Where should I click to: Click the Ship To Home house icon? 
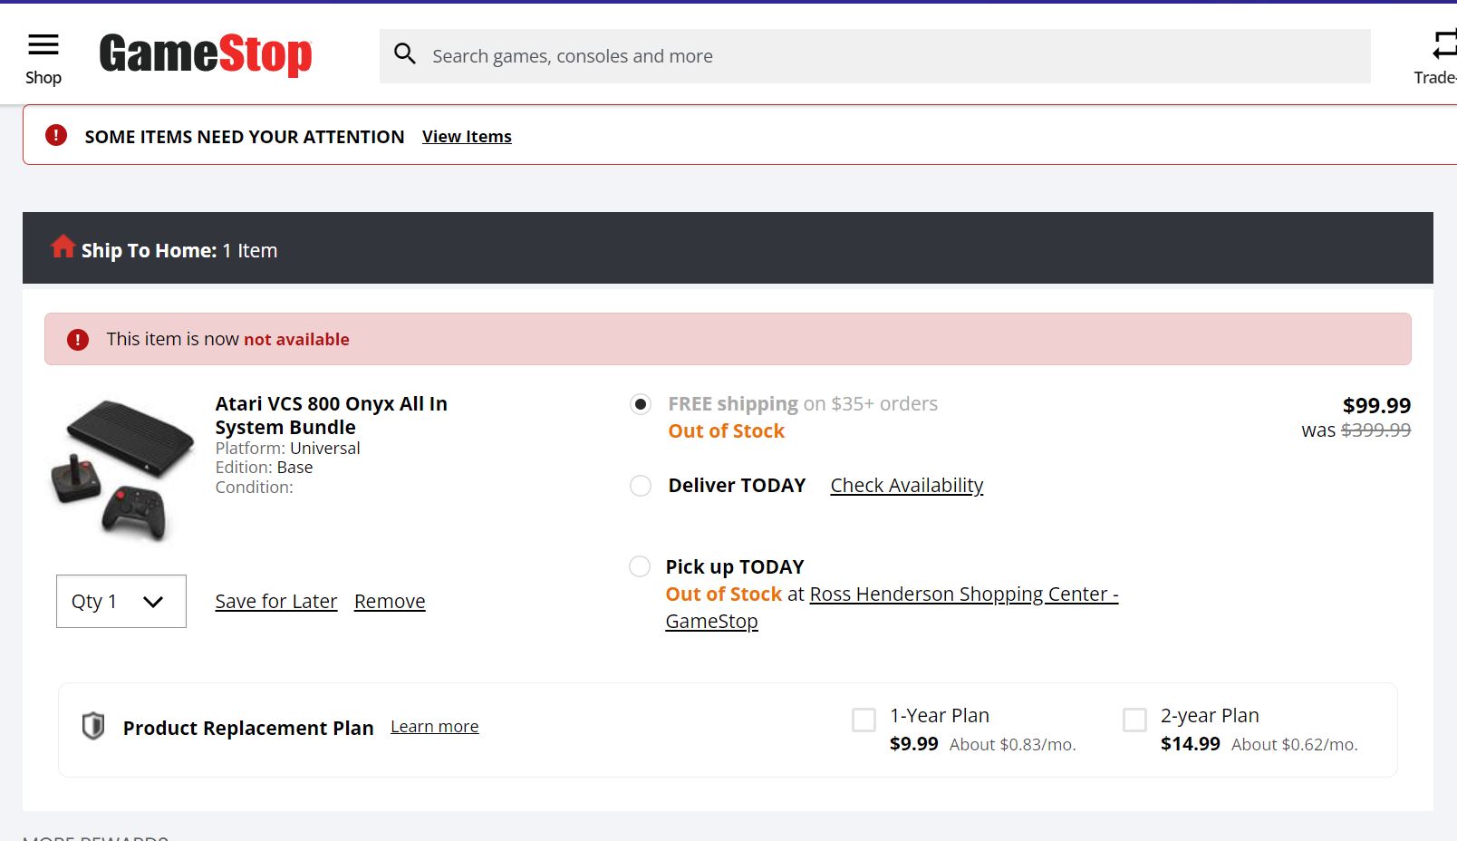[x=63, y=246]
